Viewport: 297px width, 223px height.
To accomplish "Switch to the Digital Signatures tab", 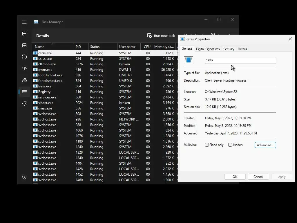I will pos(208,49).
